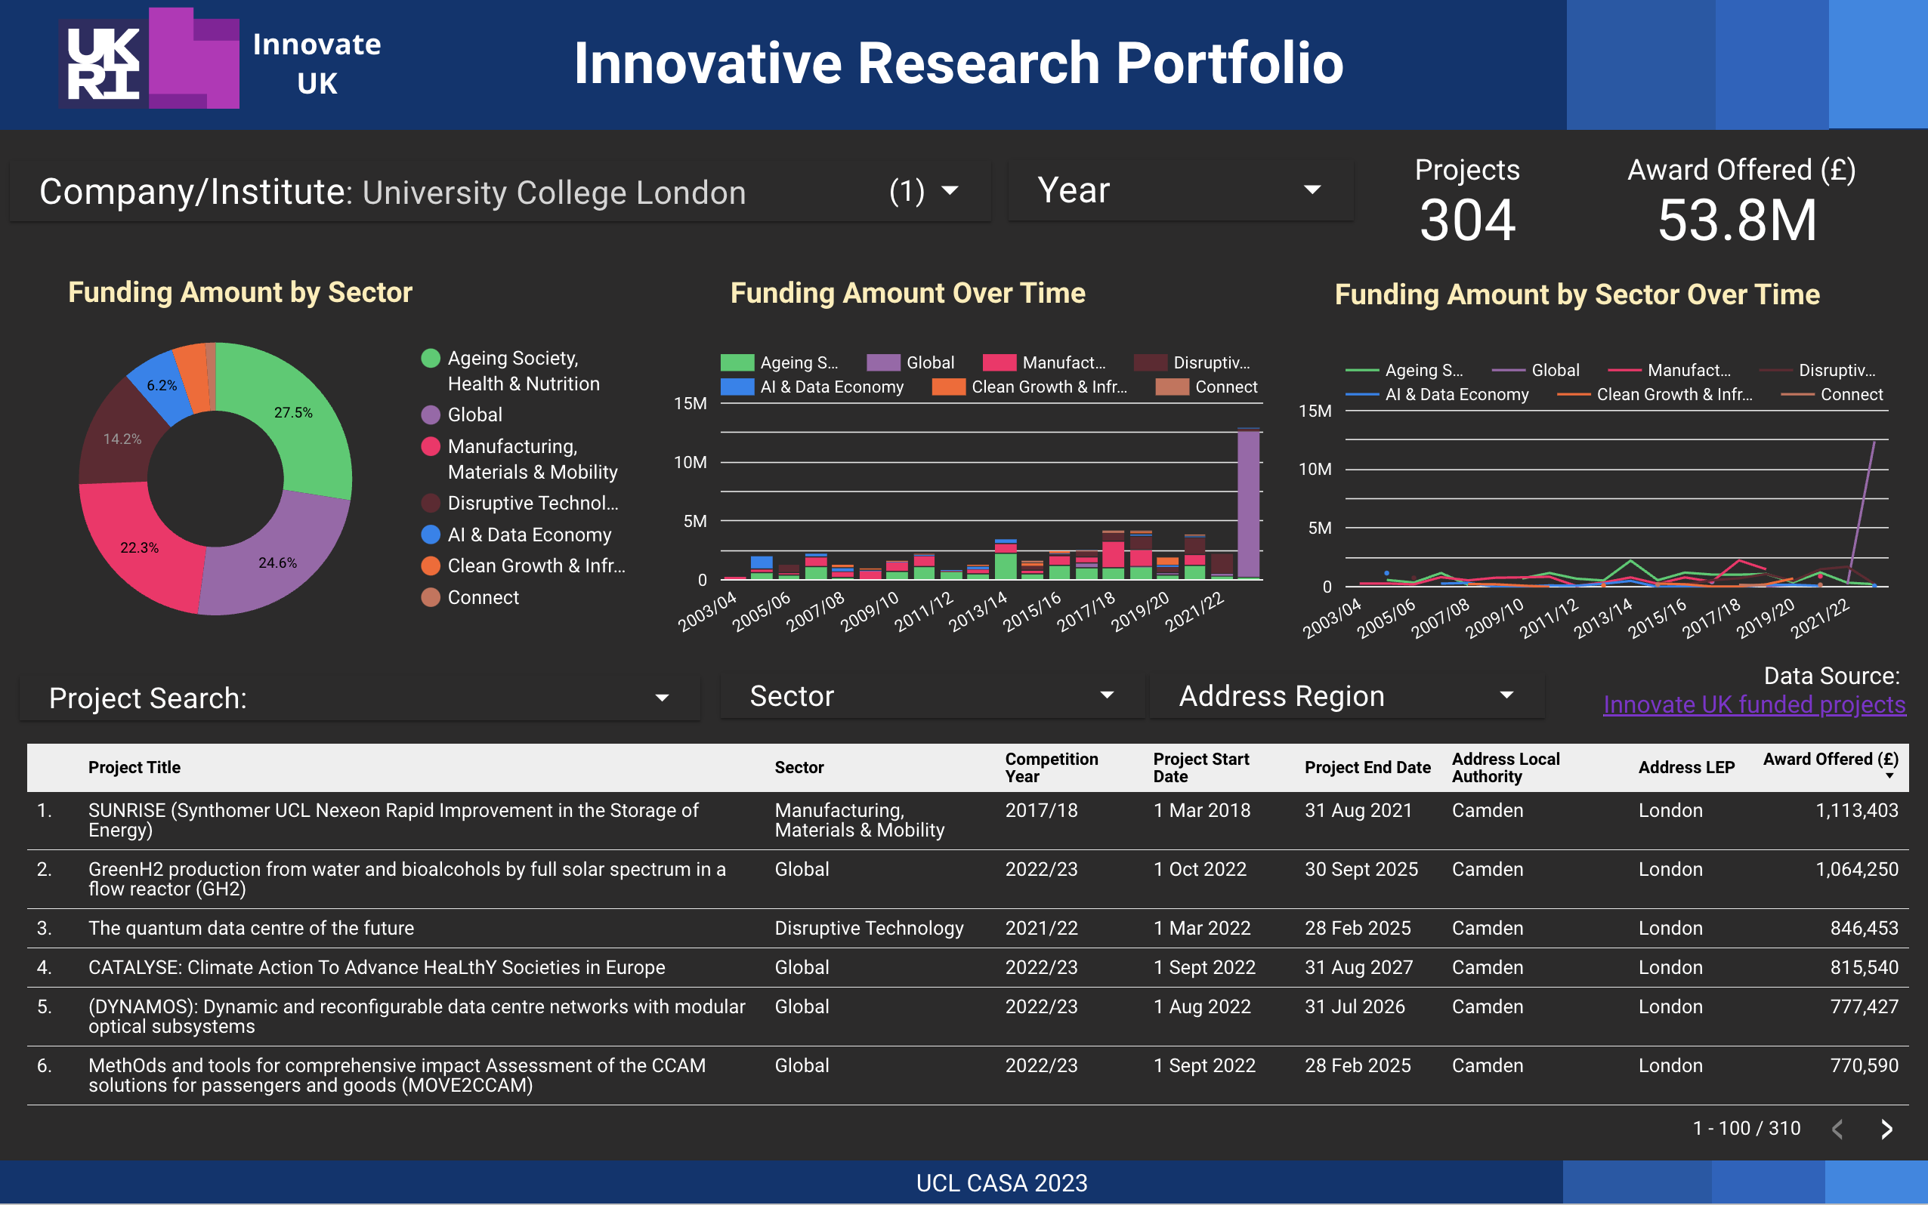Click 2017/18 competition year cell
This screenshot has height=1205, width=1928.
click(x=1040, y=809)
